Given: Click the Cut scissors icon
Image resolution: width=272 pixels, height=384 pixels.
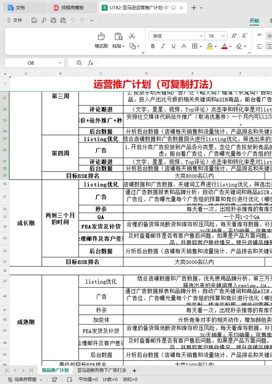Looking at the screenshot, I should pyautogui.click(x=132, y=36).
